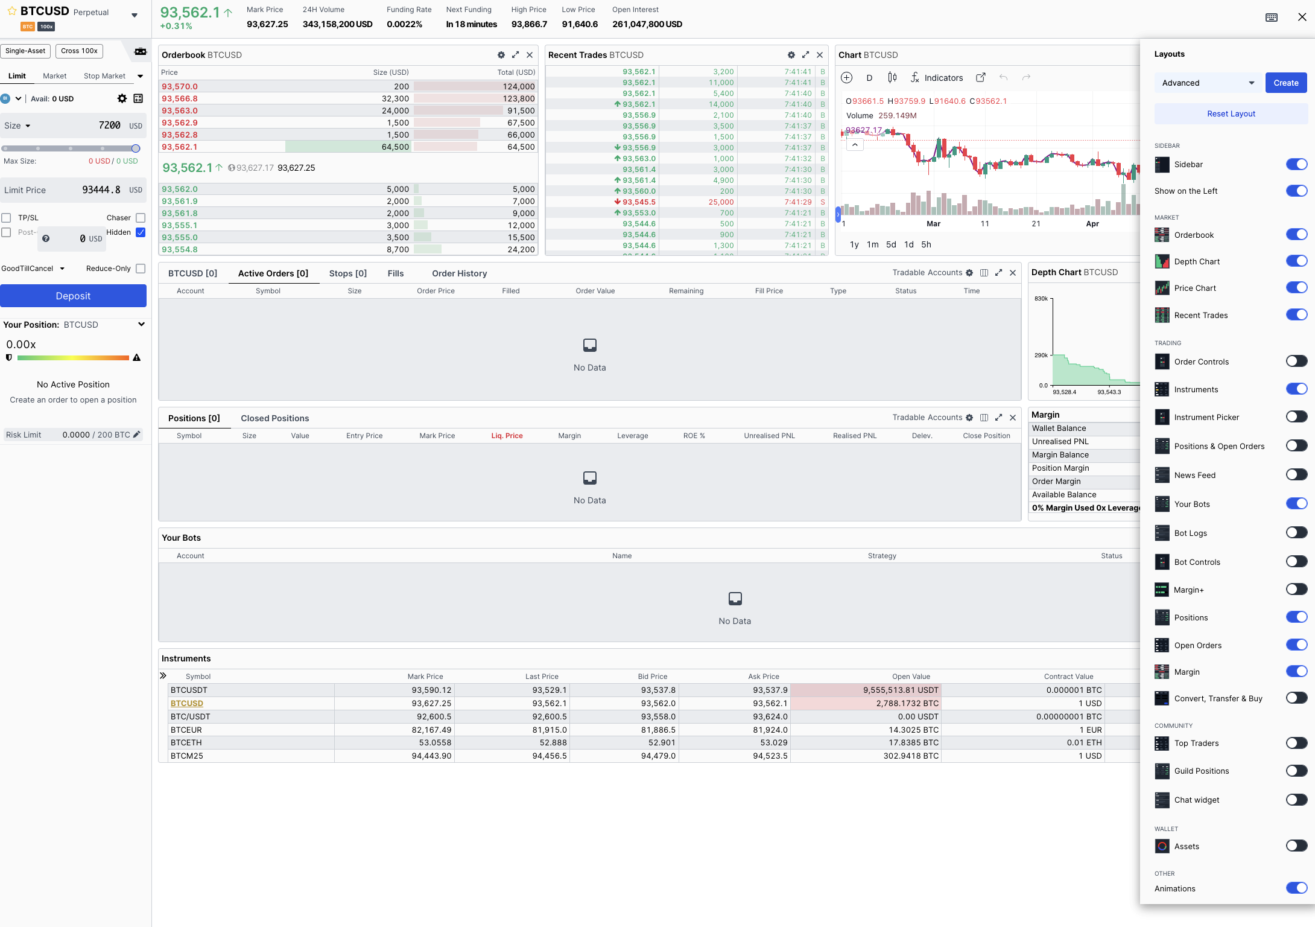Toggle the Order Controls widget on
Image resolution: width=1315 pixels, height=927 pixels.
pos(1296,362)
